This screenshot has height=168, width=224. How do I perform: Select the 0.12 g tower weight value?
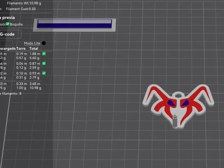click(21, 68)
